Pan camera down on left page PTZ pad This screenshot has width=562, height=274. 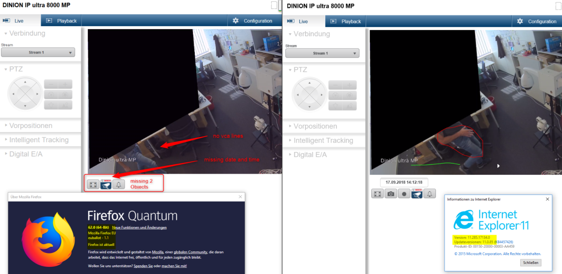25,106
